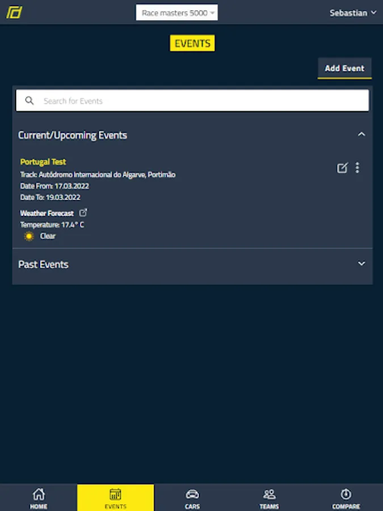Open the Teams tab
The height and width of the screenshot is (511, 383).
[269, 498]
